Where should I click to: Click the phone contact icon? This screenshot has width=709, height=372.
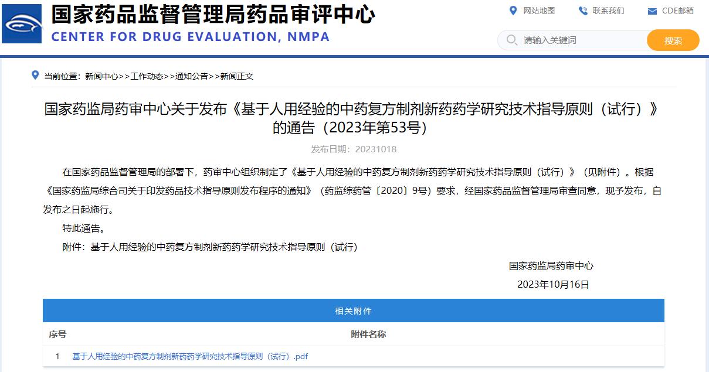point(583,11)
